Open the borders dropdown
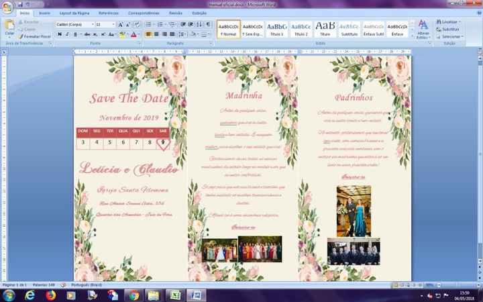 [x=208, y=34]
